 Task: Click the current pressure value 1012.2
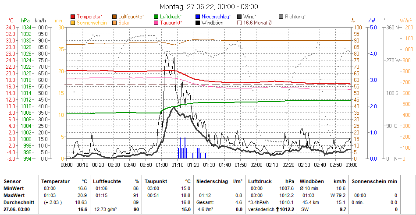click(x=287, y=209)
